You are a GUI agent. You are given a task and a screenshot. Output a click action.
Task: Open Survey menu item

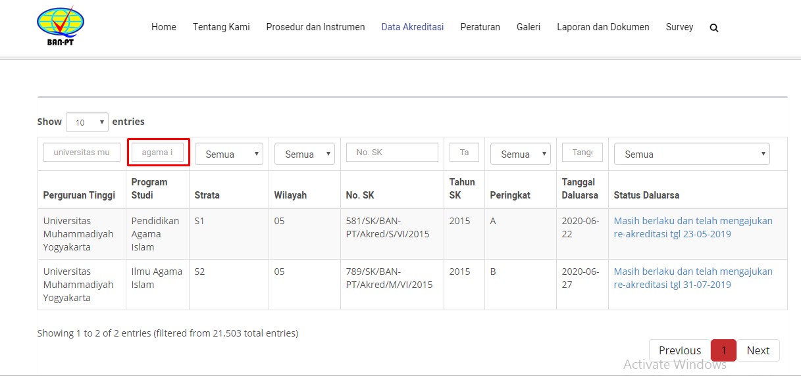point(679,27)
